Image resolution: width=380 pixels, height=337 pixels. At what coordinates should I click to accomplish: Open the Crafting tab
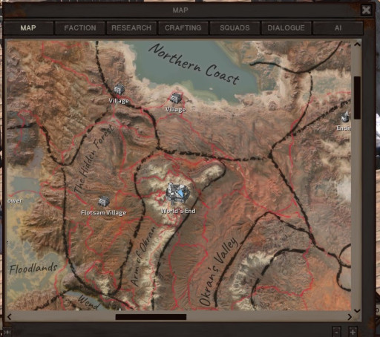pos(183,28)
